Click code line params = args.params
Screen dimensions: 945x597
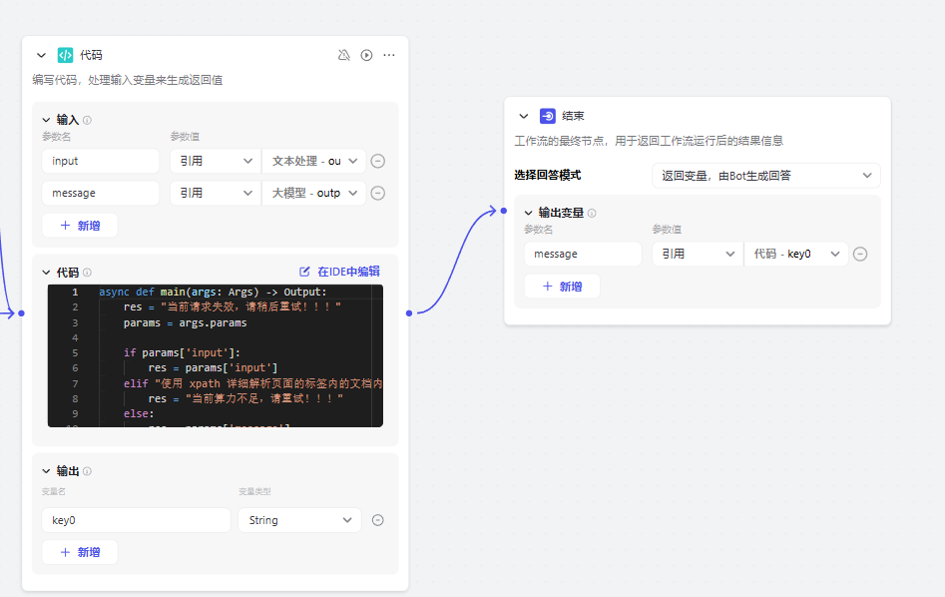185,322
